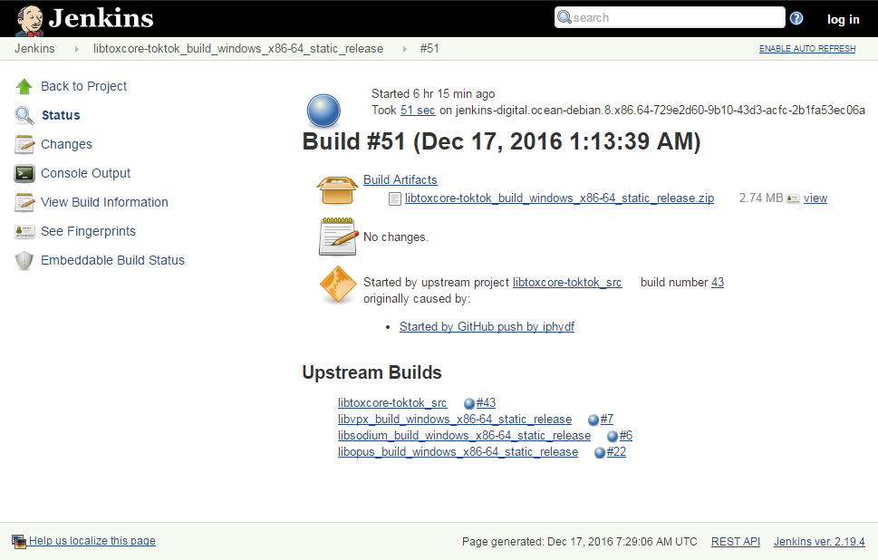The image size is (878, 560).
Task: Click the blue ball next to #22
Action: tap(600, 452)
